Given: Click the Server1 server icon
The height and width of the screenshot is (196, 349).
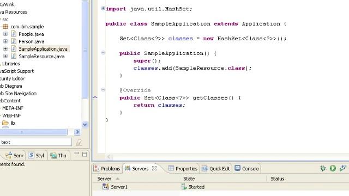Looking at the screenshot, I should pos(105,186).
